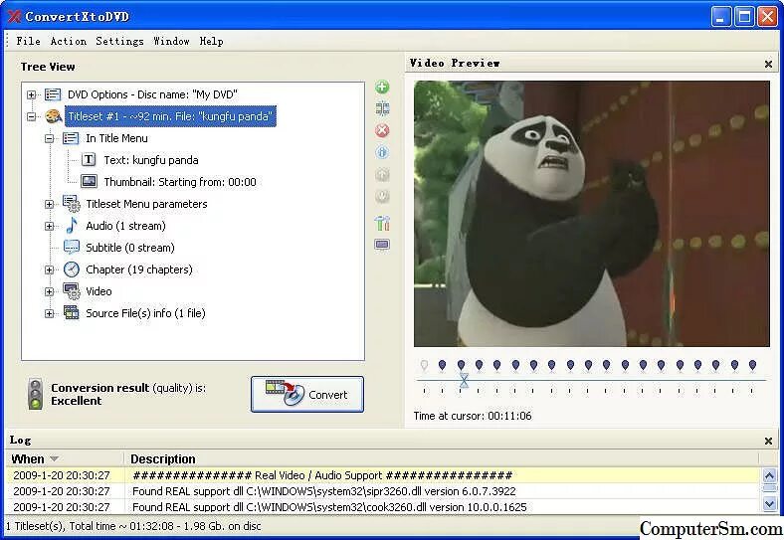Click 'Time at cursor: 00:11:06' text
This screenshot has height=540, width=784.
coord(473,416)
